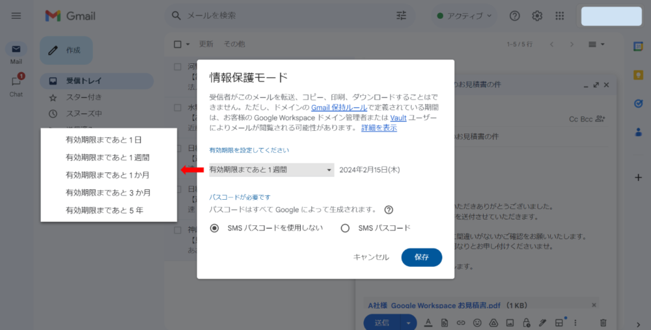Viewport: 651px width, 330px height.
Task: Open the Google apps grid
Action: tap(560, 16)
